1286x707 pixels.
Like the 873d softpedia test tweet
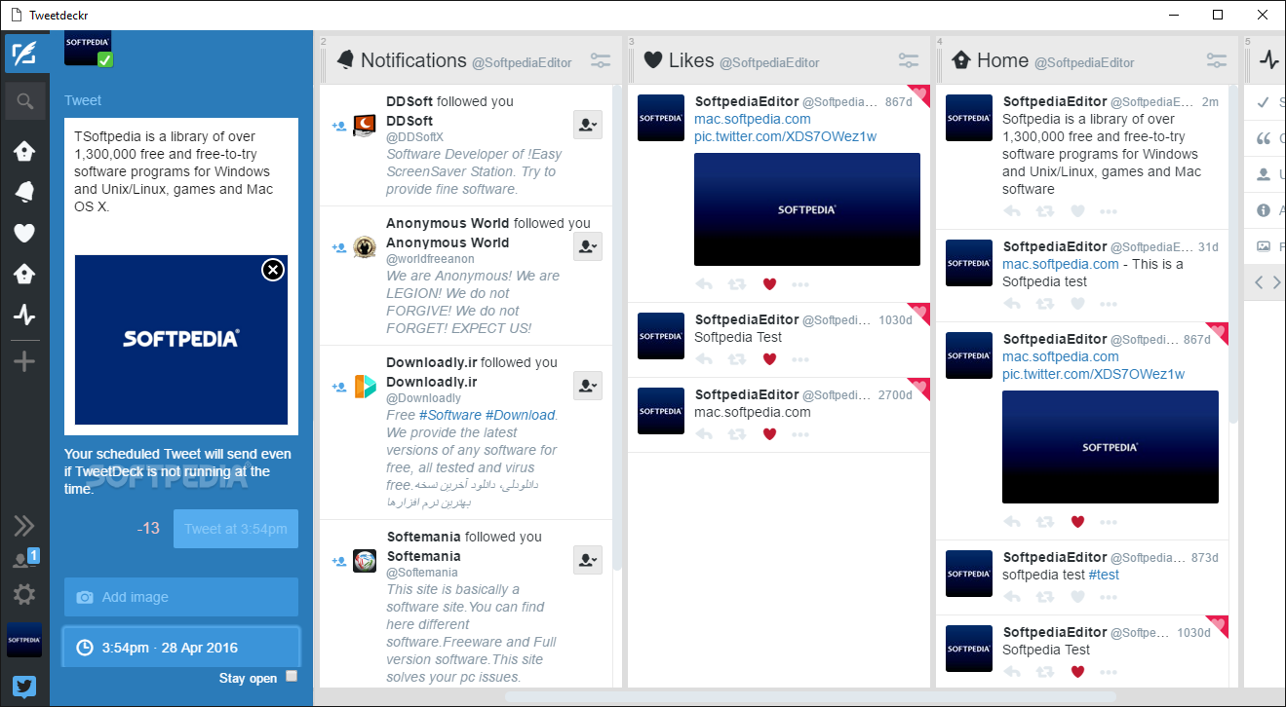tap(1077, 597)
